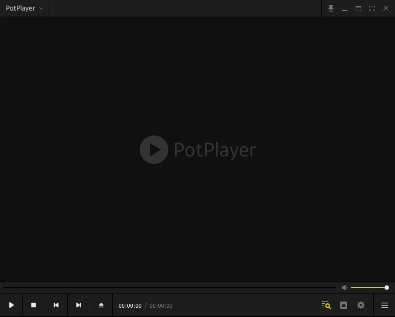Pin window always on top
The height and width of the screenshot is (317, 395).
click(331, 8)
